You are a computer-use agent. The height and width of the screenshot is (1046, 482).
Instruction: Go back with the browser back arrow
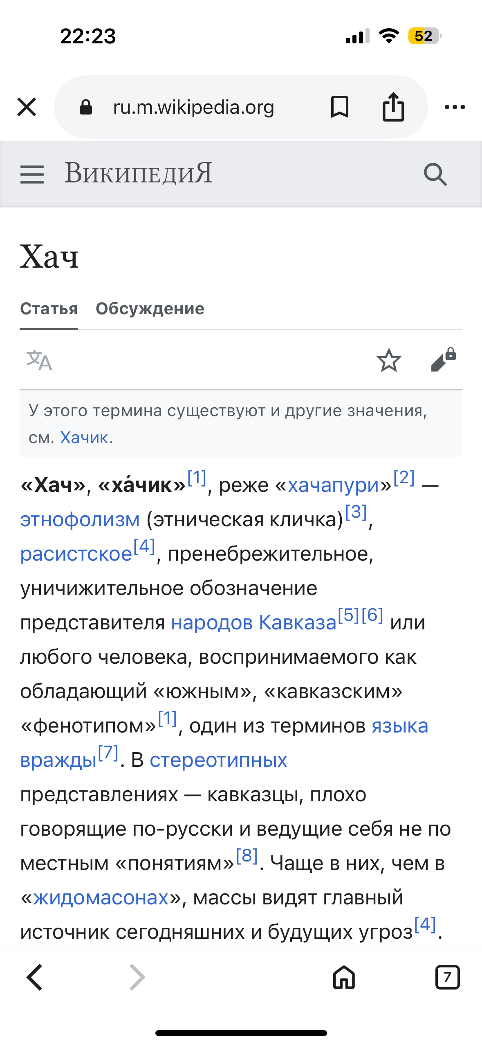coord(34,977)
